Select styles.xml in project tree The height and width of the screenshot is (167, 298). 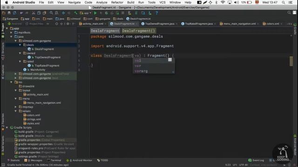(33, 123)
